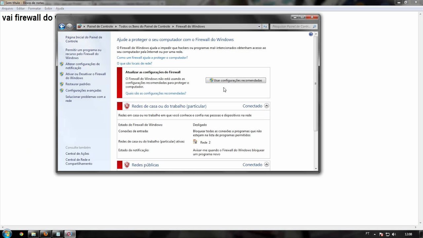The image size is (423, 238).
Task: Click shield icon beside Restaurar padrões
Action: 62,84
